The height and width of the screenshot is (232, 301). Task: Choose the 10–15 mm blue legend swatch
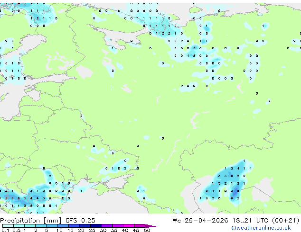(63, 226)
